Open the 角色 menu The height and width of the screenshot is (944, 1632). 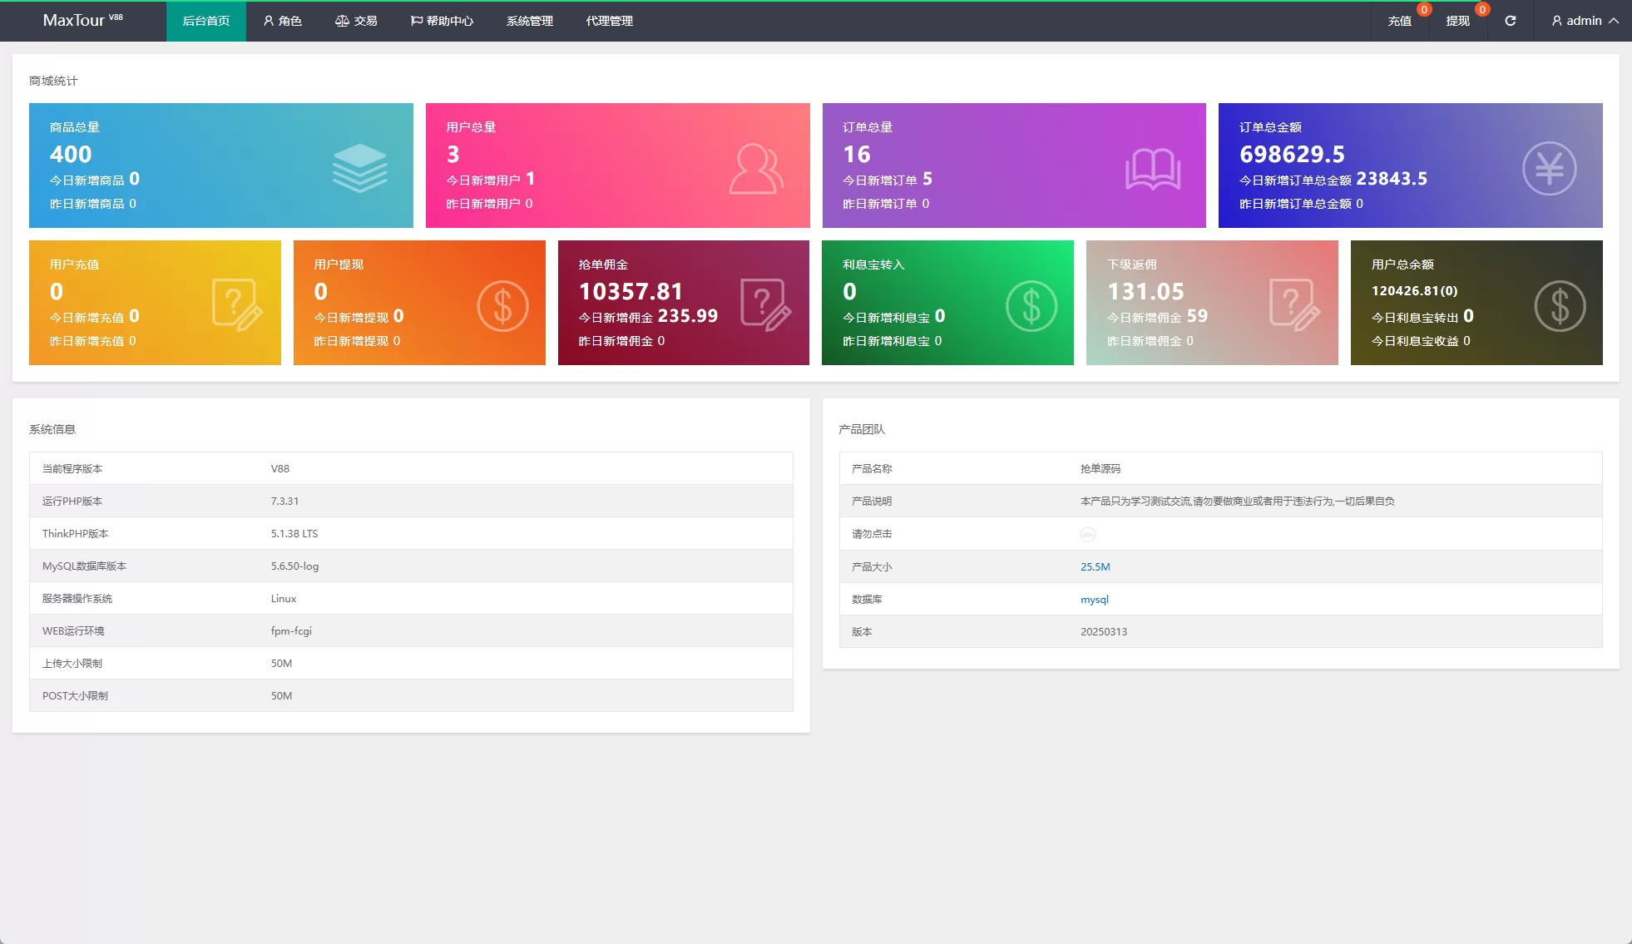(x=282, y=21)
